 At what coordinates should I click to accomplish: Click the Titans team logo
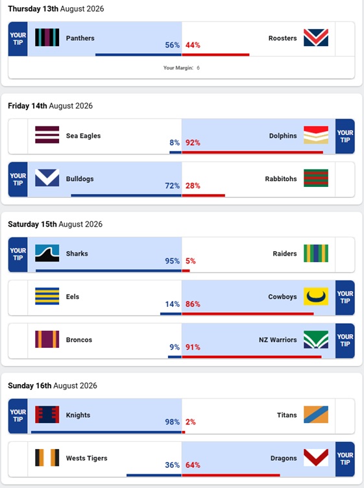point(316,415)
